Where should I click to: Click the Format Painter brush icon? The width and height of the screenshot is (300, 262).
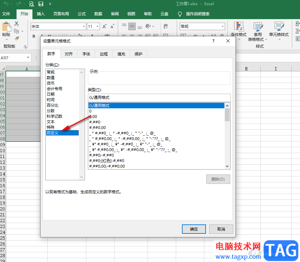(17, 39)
